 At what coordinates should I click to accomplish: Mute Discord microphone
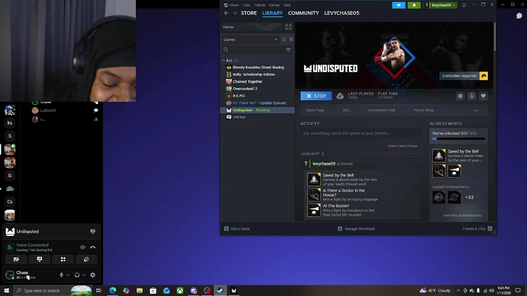click(x=61, y=275)
